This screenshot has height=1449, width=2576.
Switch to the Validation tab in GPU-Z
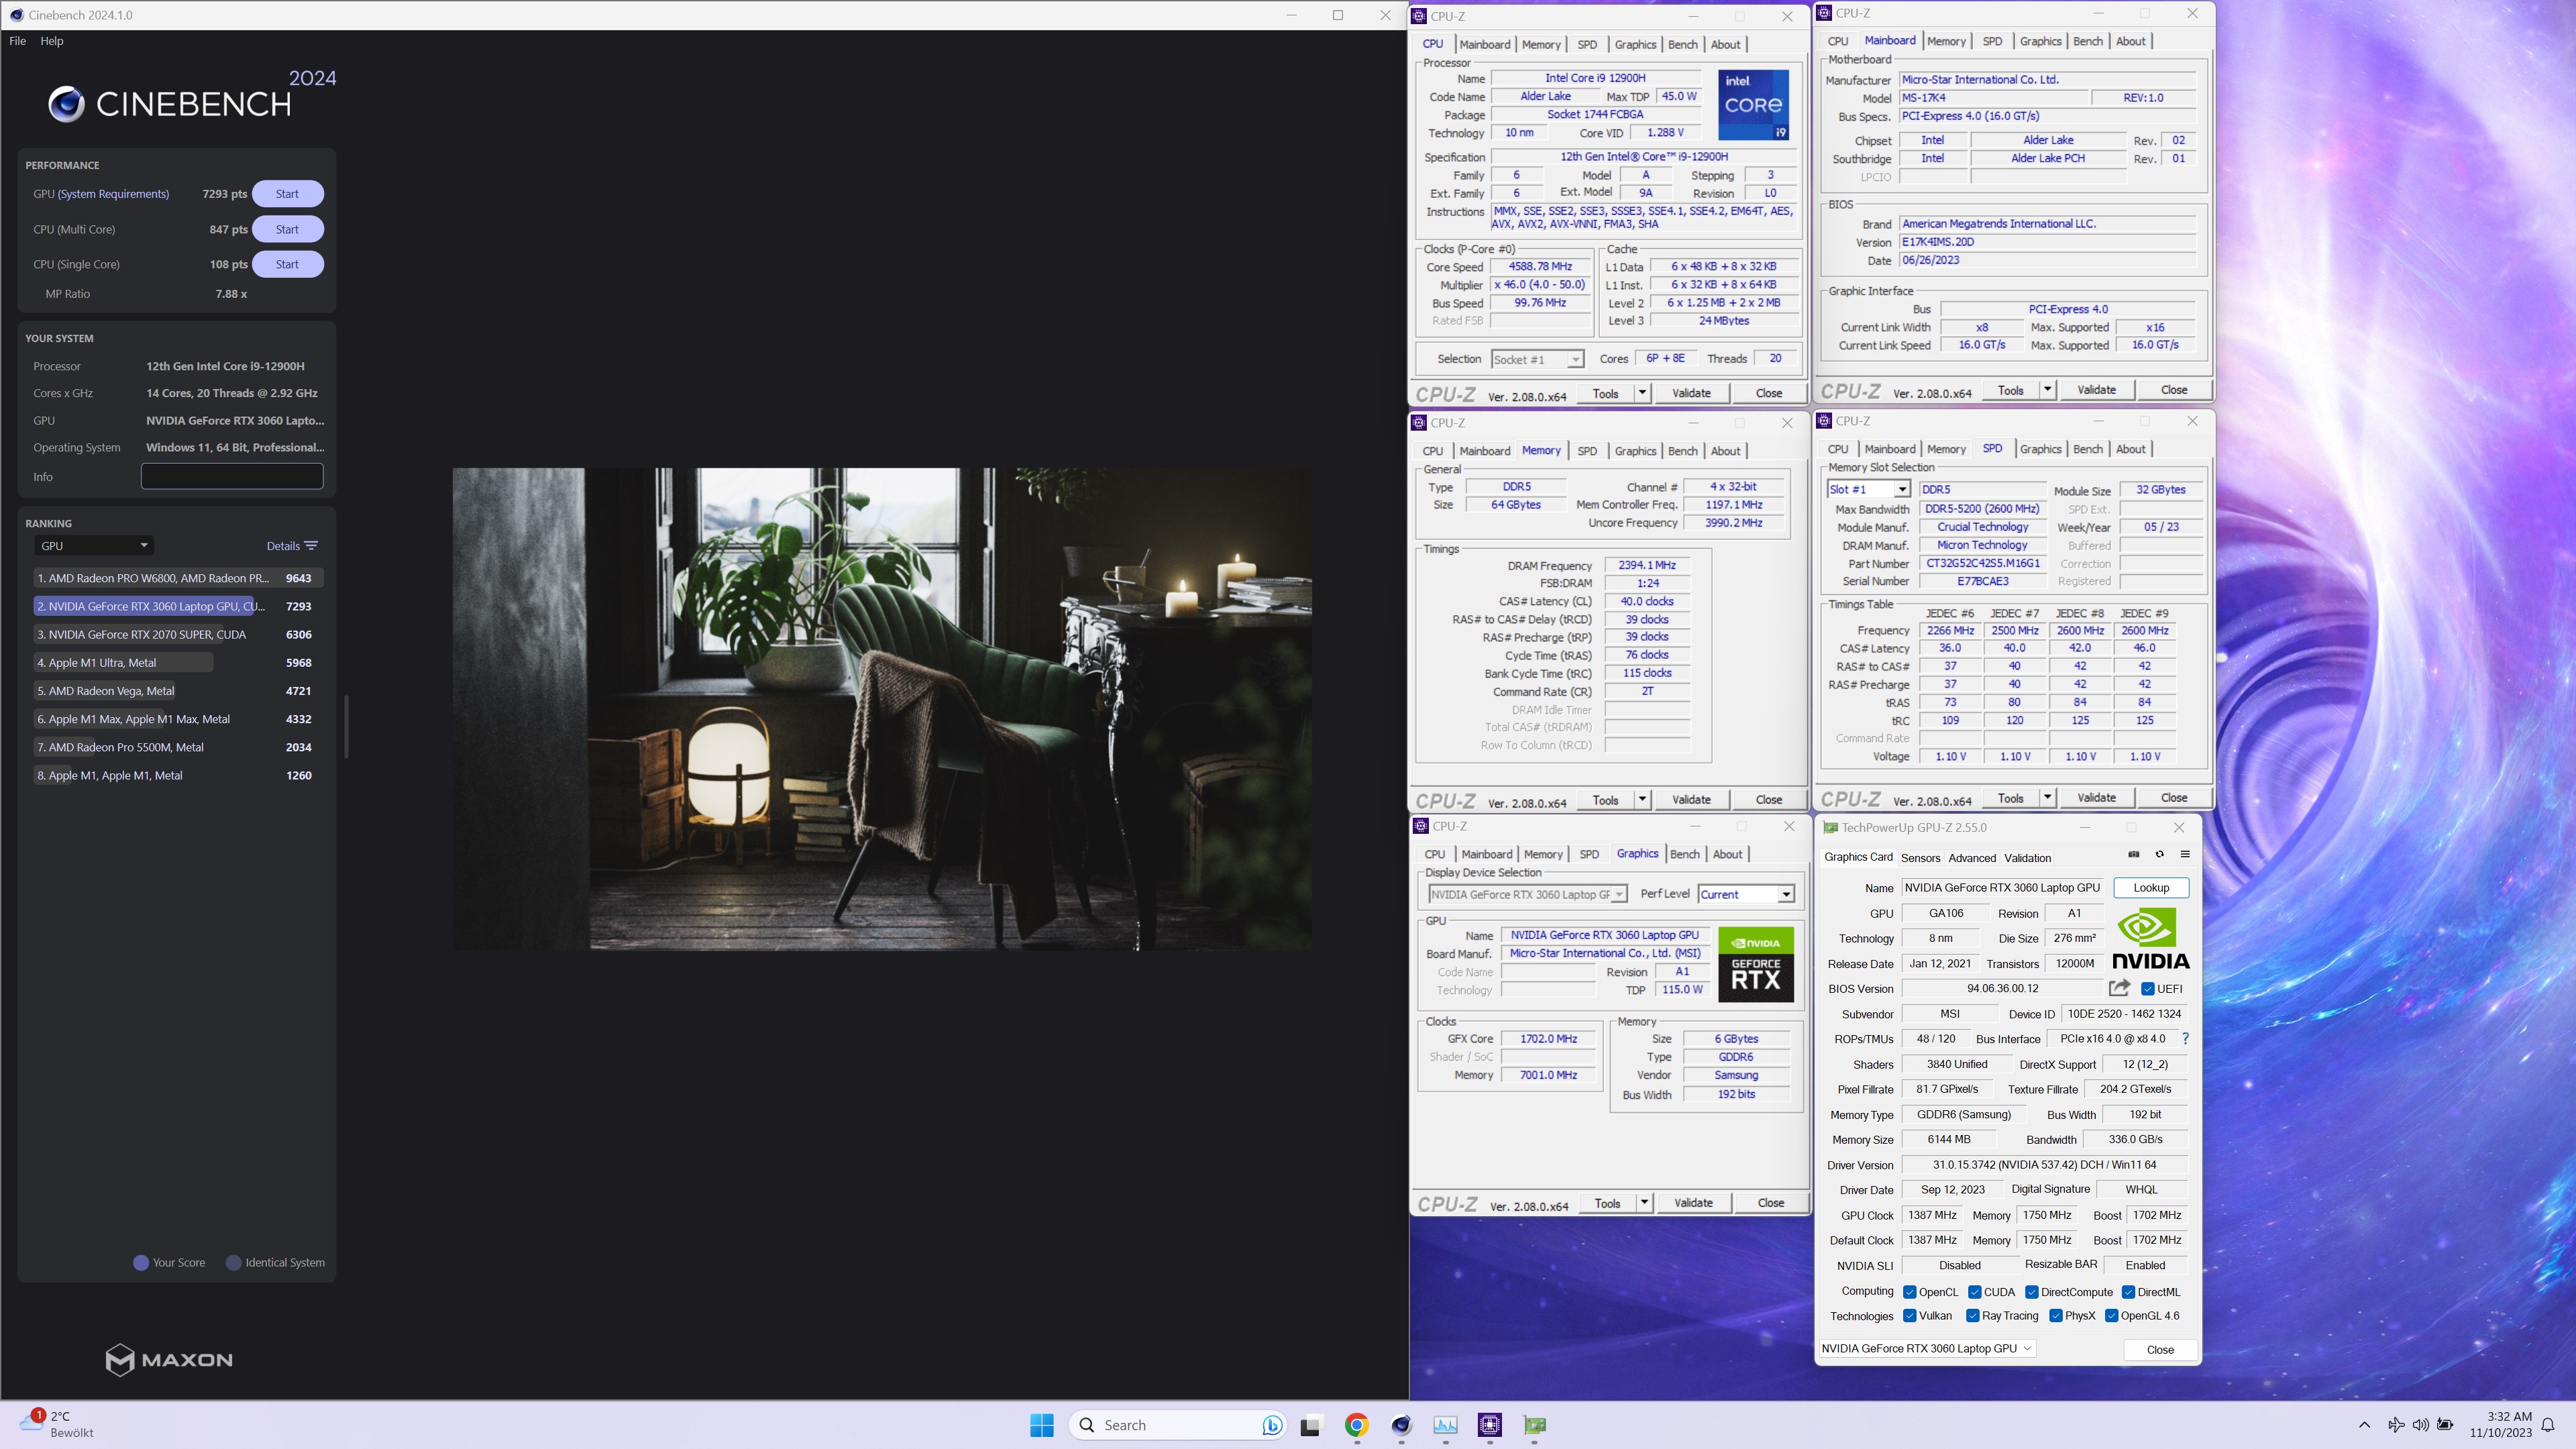[x=2027, y=858]
